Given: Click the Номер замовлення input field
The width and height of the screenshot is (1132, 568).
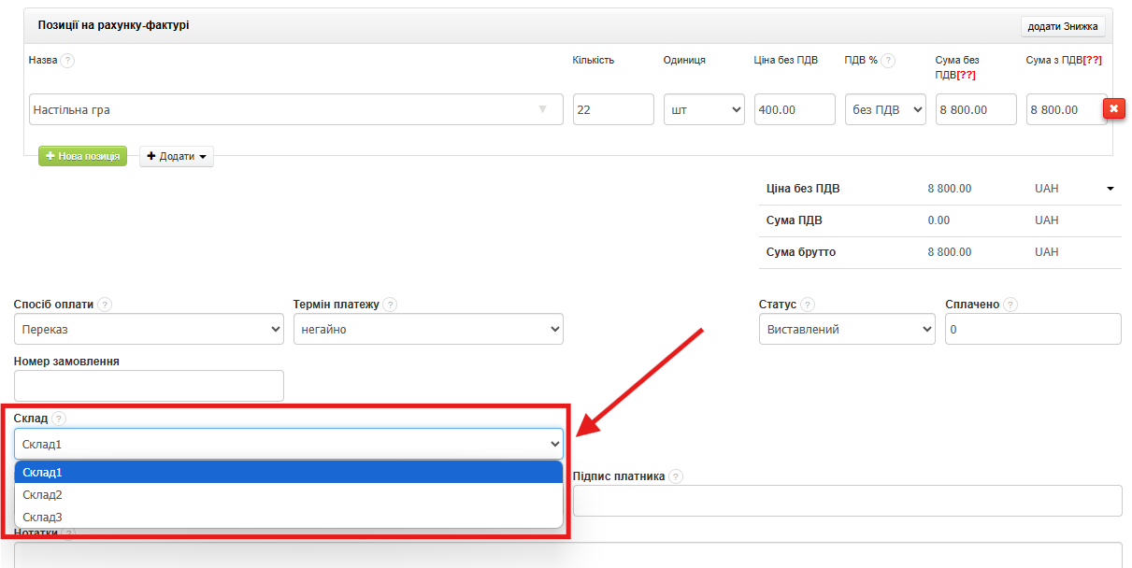Looking at the screenshot, I should pyautogui.click(x=149, y=385).
